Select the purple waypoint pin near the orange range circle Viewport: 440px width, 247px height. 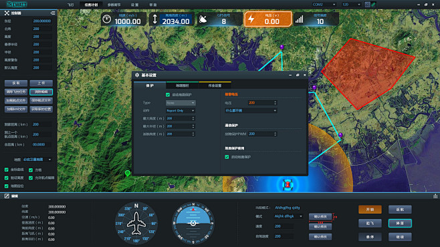tap(340, 136)
